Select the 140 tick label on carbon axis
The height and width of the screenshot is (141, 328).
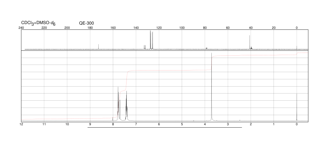pos(136,28)
